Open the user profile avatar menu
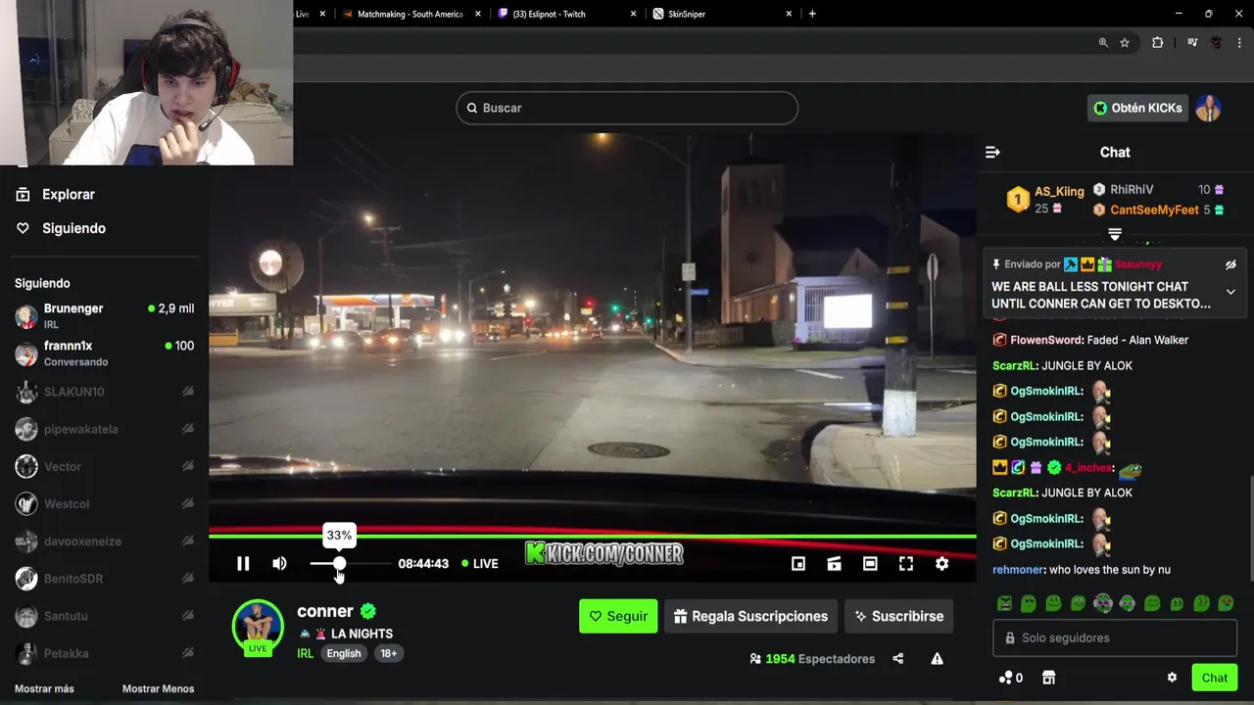The height and width of the screenshot is (705, 1254). (x=1208, y=108)
